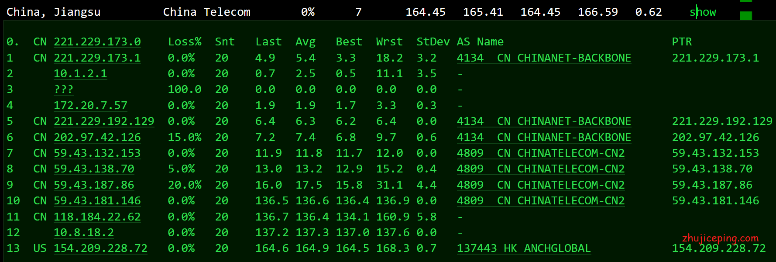Open underlined 202.97.42.126 link at hop 6

(97, 138)
